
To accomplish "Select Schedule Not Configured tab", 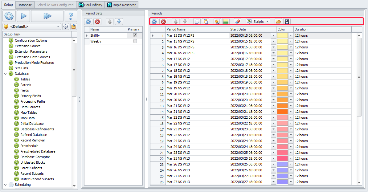I will click(55, 5).
